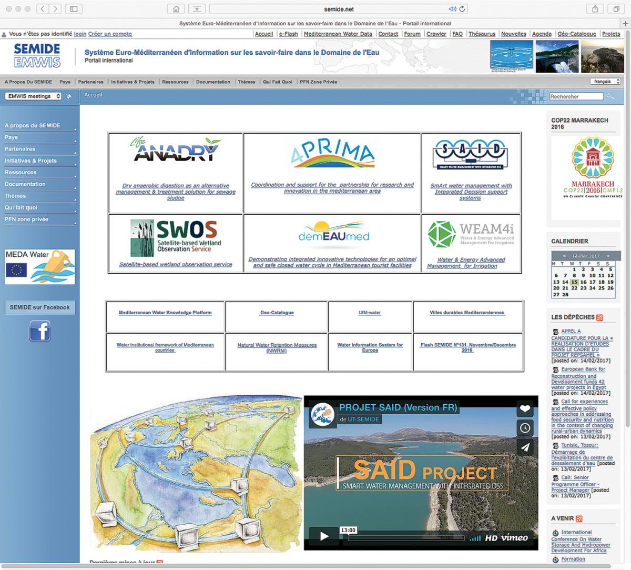The width and height of the screenshot is (631, 570).
Task: Go to next month in calendar
Action: (x=608, y=256)
